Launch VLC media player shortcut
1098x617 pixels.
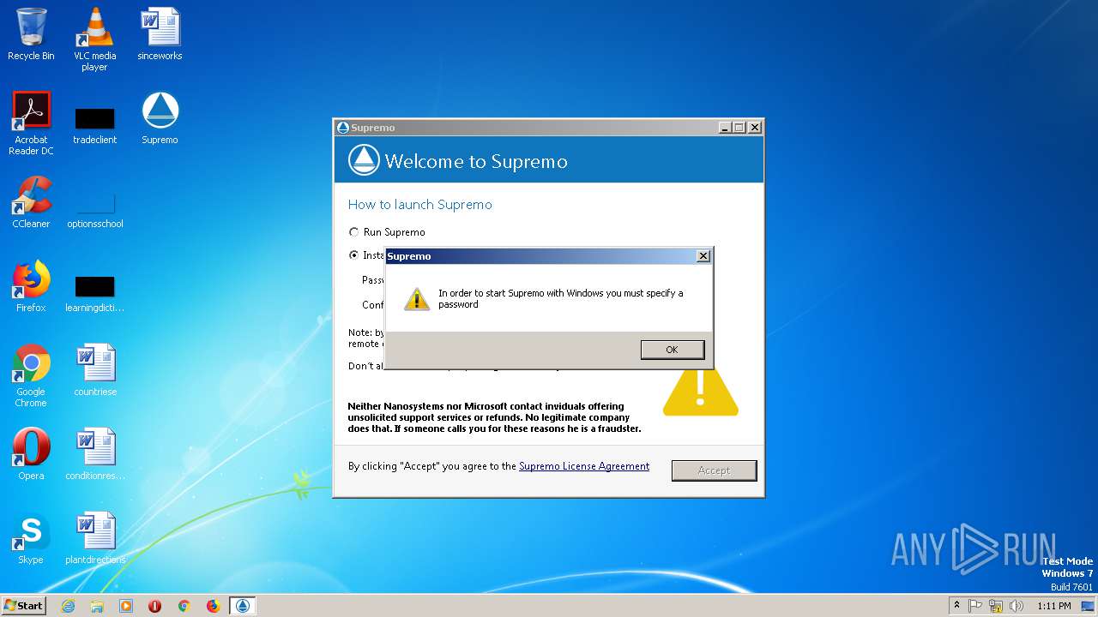tap(94, 39)
